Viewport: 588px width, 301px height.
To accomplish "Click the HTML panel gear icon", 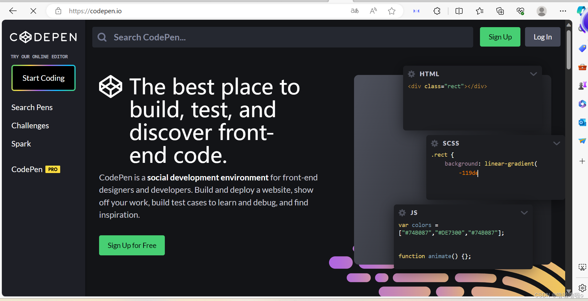I will [x=411, y=74].
